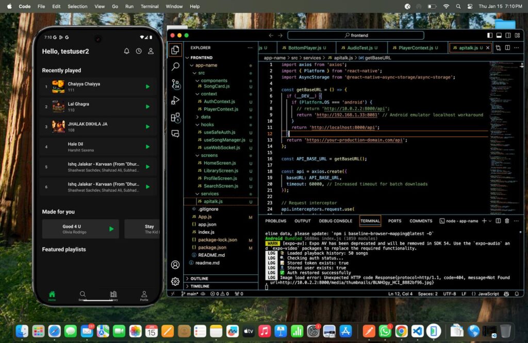Image resolution: width=528 pixels, height=343 pixels.
Task: Collapse the components folder
Action: 213,80
